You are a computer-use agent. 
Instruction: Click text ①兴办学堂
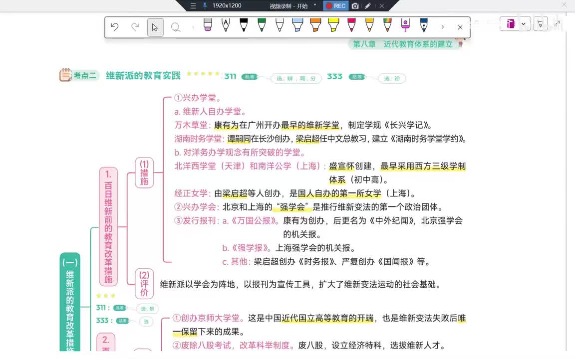(x=198, y=98)
